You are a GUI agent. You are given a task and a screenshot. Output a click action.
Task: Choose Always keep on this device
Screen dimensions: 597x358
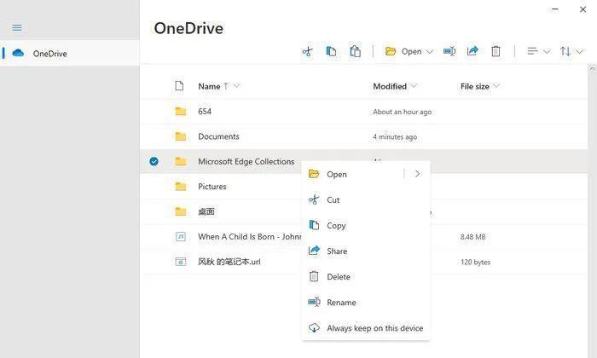pyautogui.click(x=366, y=328)
